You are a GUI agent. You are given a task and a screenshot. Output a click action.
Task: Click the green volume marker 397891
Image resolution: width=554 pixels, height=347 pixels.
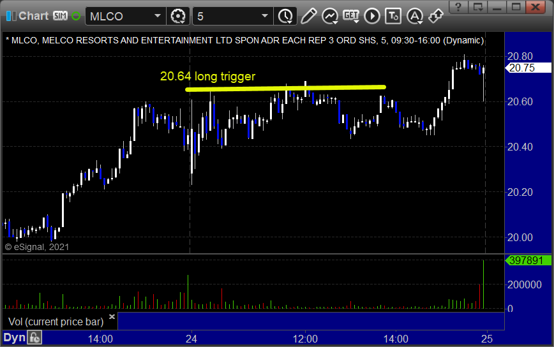528,260
